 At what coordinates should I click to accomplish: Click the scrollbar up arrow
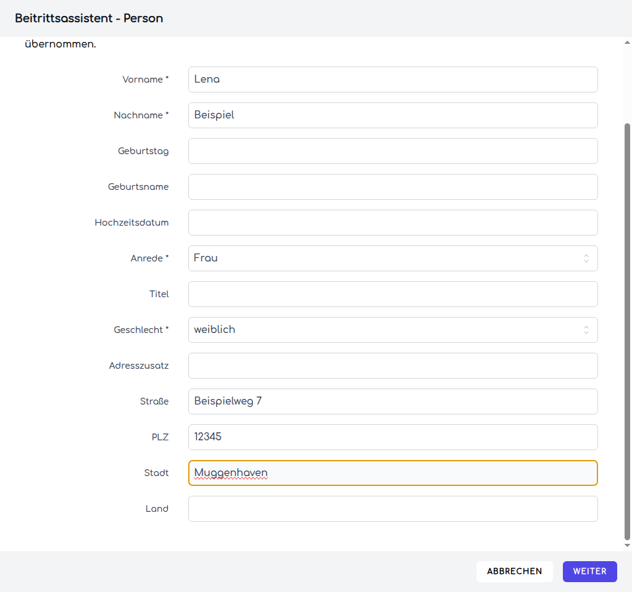tap(627, 43)
